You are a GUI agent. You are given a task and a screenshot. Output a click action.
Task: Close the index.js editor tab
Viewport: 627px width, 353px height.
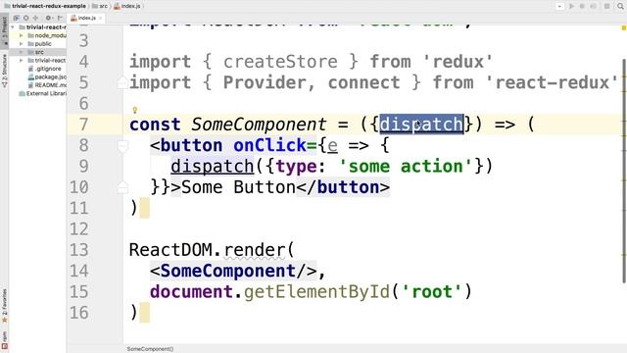[x=100, y=19]
